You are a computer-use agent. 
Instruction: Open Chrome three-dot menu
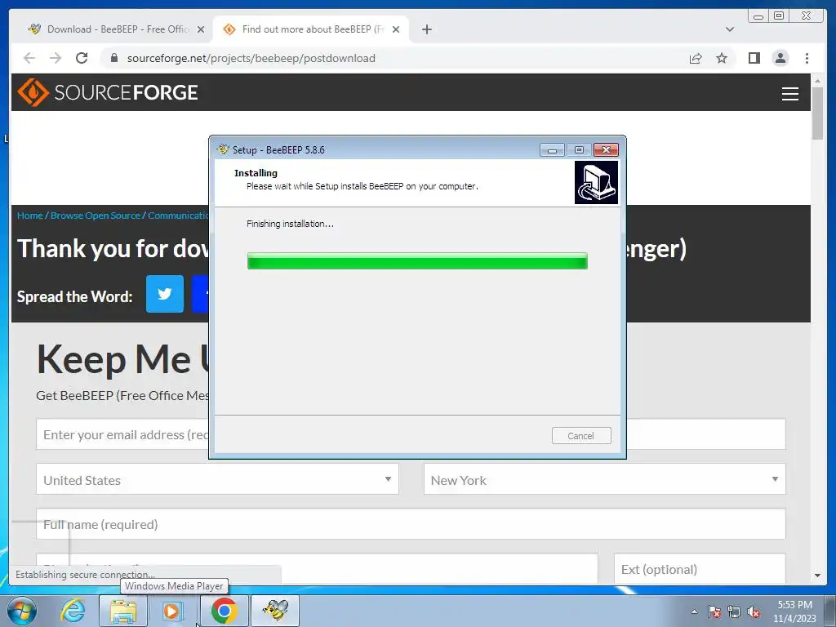pyautogui.click(x=807, y=58)
